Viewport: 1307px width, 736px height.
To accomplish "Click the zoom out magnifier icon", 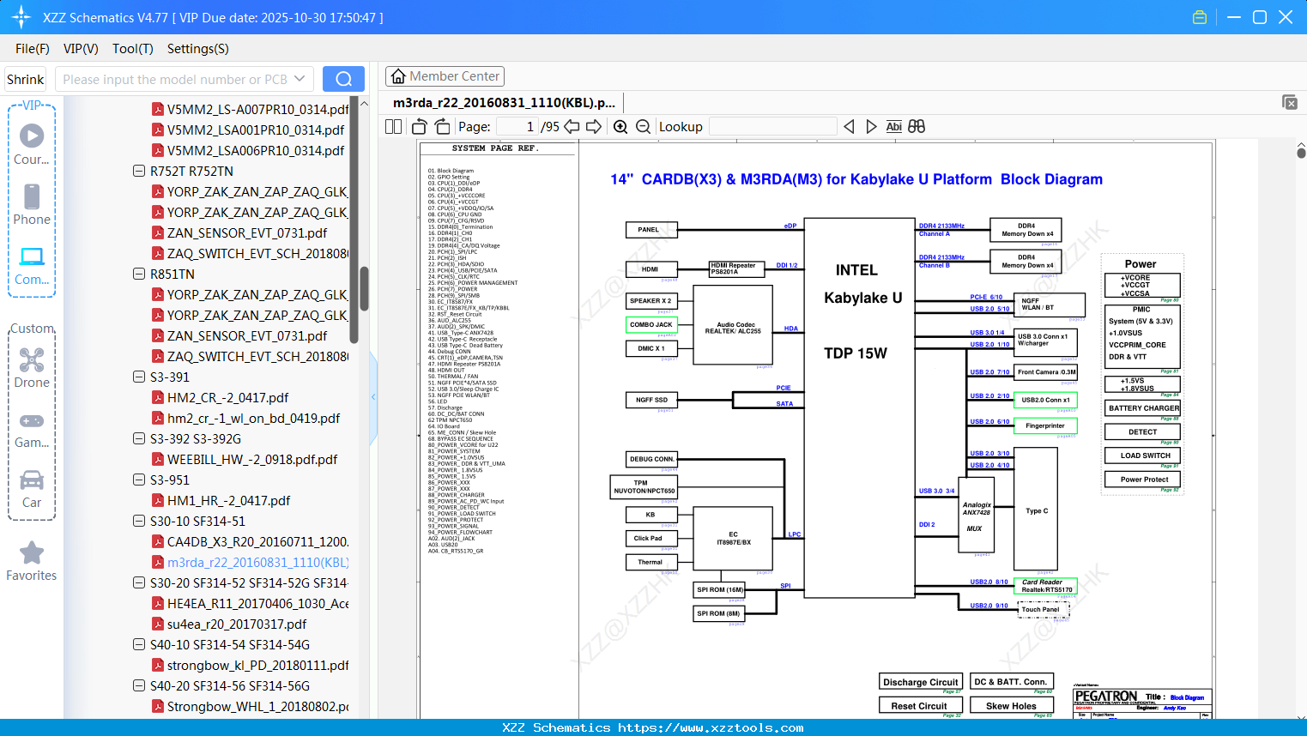I will (x=644, y=127).
